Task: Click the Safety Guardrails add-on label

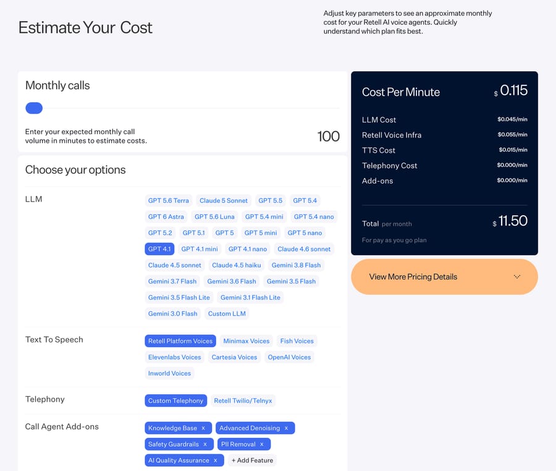Action: tap(174, 444)
